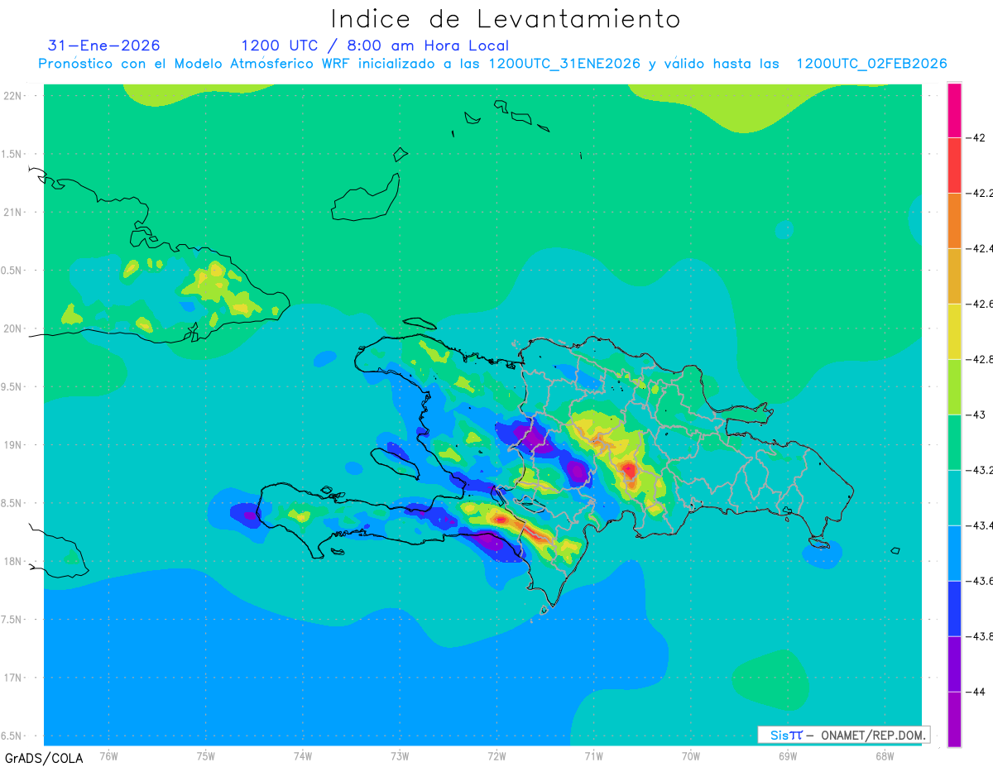Choose the yellow segment between -42.6 and -42.8
The height and width of the screenshot is (767, 993).
click(x=954, y=332)
